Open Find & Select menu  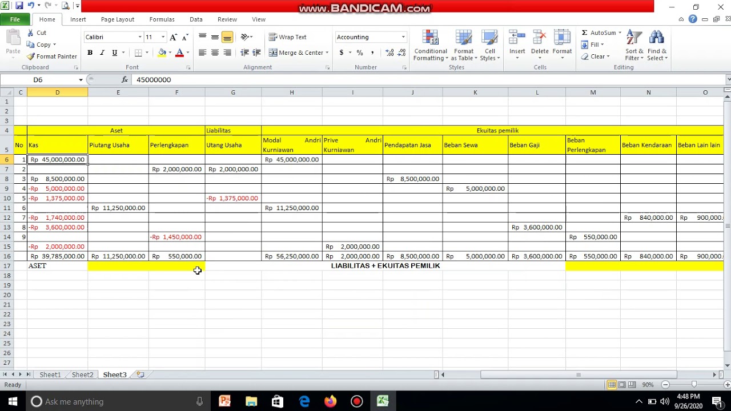[657, 45]
